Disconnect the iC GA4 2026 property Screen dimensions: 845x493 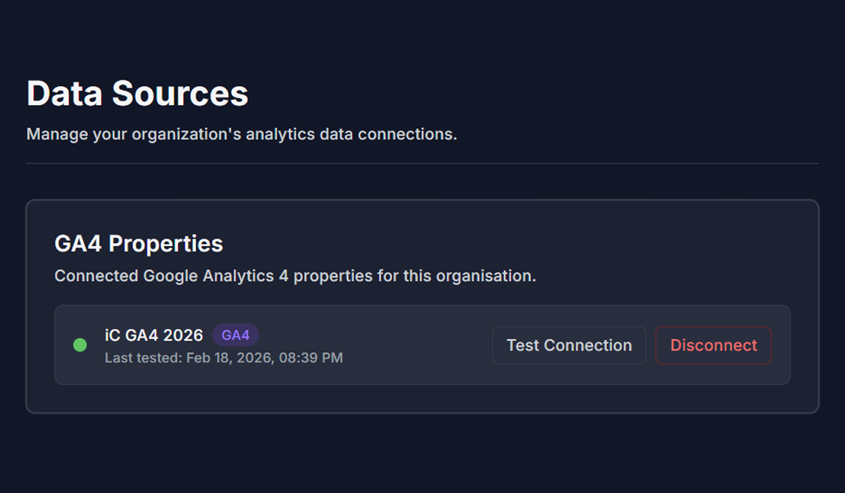click(x=713, y=345)
